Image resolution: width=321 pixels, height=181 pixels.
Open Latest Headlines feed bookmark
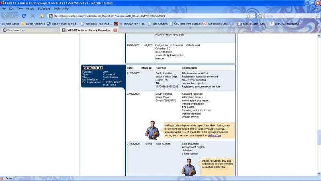pos(33,24)
